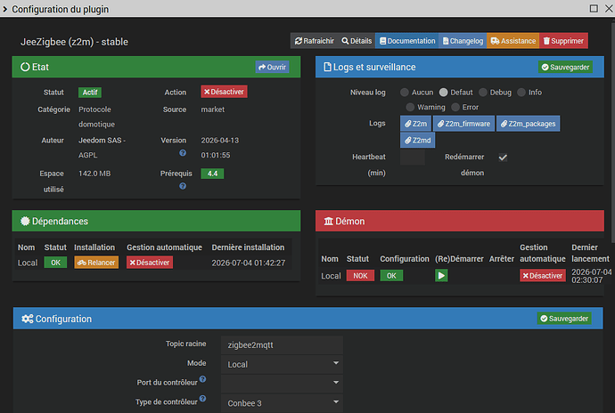Click the help icon under Prérequis
Viewport: 615px width, 413px height.
(x=183, y=186)
